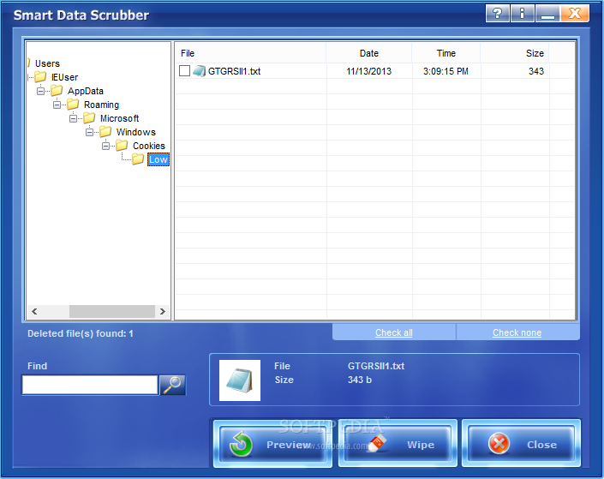
Task: Select the AppData folder label
Action: [x=86, y=92]
